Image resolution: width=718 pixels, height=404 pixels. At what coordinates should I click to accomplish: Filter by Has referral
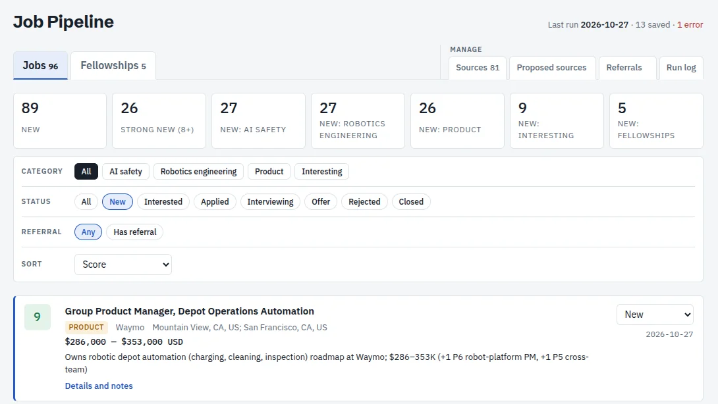pyautogui.click(x=134, y=232)
